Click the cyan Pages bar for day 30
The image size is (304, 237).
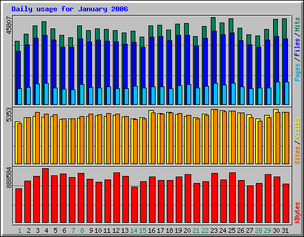pos(278,93)
